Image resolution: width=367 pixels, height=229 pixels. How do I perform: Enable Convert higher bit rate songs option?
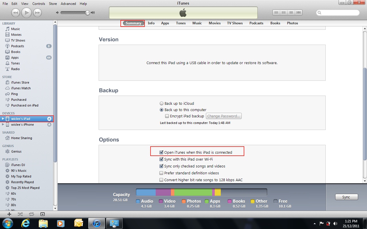pos(161,180)
